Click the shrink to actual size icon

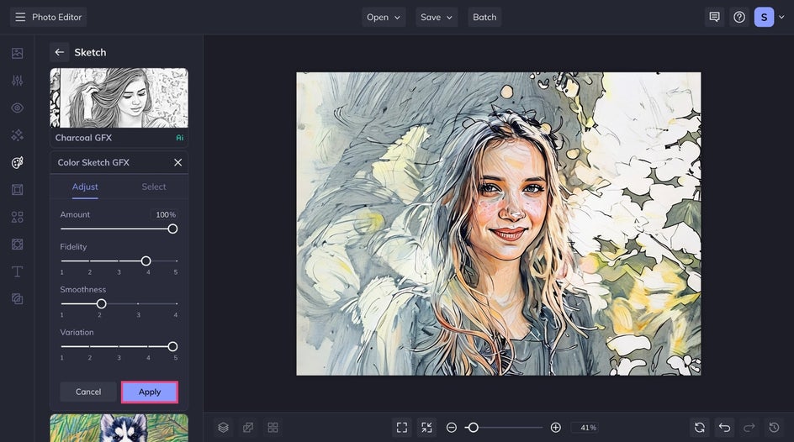point(427,428)
